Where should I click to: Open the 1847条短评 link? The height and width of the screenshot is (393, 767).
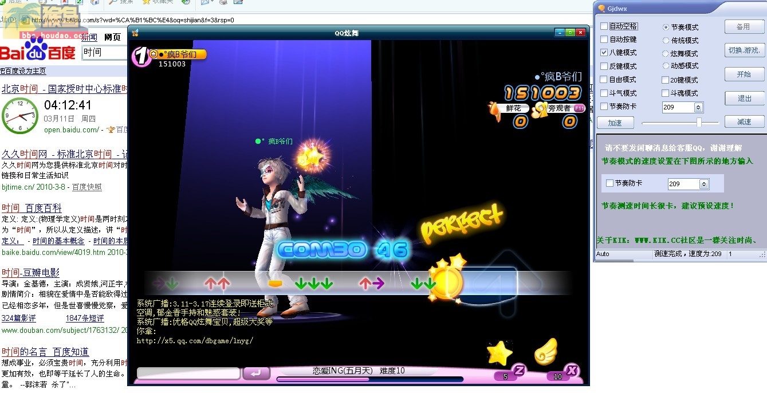tap(85, 318)
